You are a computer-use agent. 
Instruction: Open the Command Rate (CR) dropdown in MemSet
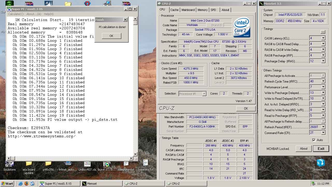point(323,133)
